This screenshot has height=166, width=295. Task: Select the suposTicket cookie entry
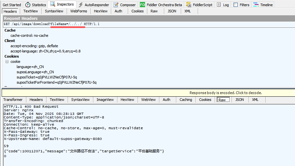coord(47,77)
